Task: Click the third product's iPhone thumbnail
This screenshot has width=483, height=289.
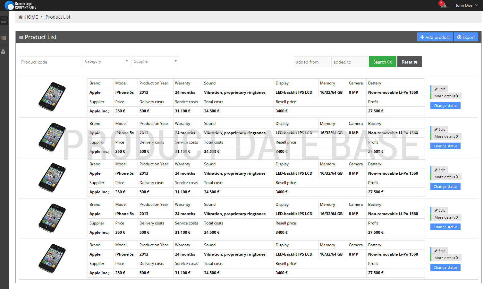Action: (52, 178)
